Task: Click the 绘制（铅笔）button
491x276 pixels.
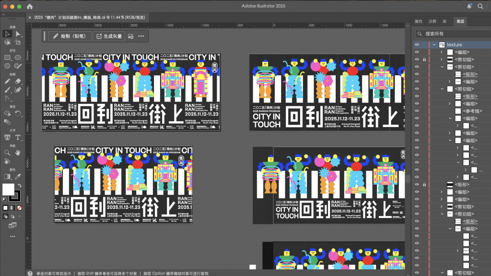Action: click(x=70, y=36)
